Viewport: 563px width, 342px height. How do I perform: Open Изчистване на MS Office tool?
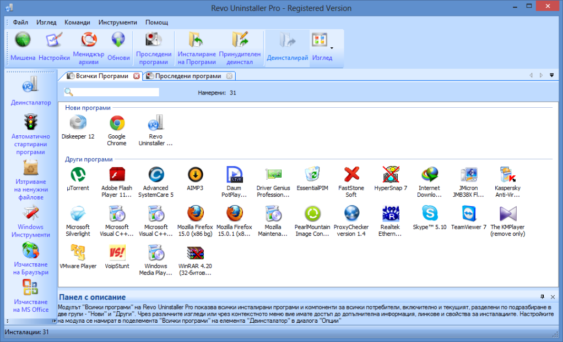pyautogui.click(x=30, y=296)
